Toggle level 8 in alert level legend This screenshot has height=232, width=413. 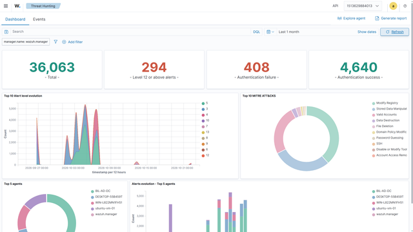205,138
